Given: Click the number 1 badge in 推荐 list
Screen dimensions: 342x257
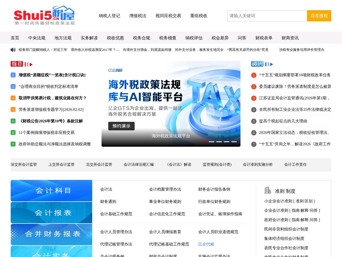Looking at the screenshot, I should point(13,75).
